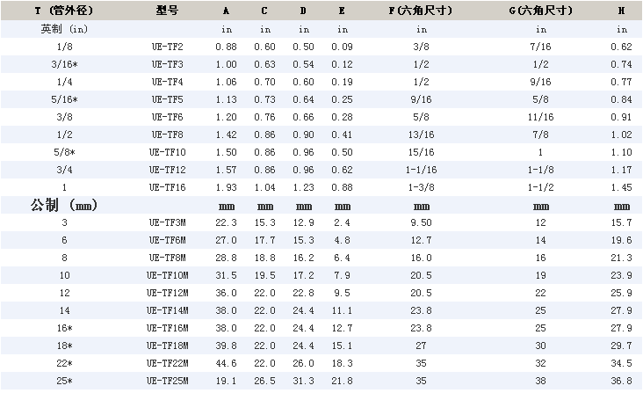
Task: Click the 44.6 value in column A
Action: 226,363
